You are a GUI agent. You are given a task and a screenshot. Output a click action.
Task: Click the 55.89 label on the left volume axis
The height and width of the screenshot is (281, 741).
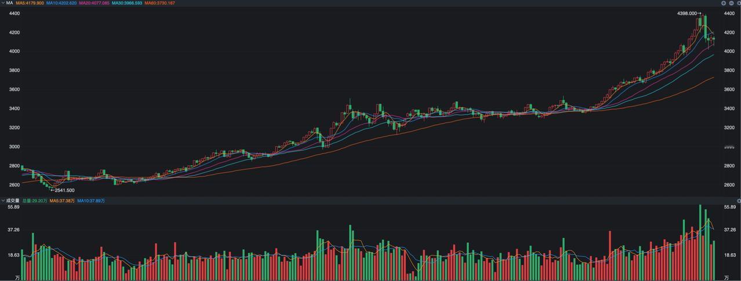point(14,207)
